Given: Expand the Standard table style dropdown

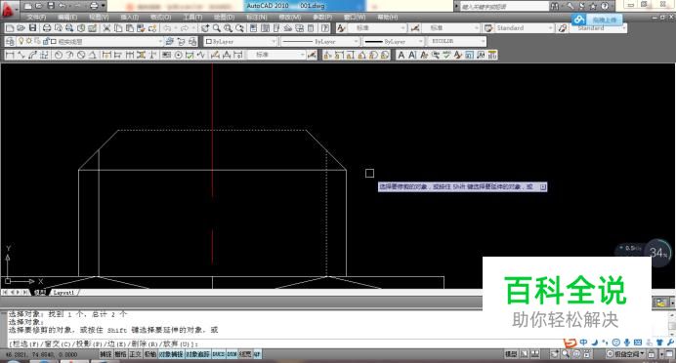Looking at the screenshot, I should click(525, 28).
